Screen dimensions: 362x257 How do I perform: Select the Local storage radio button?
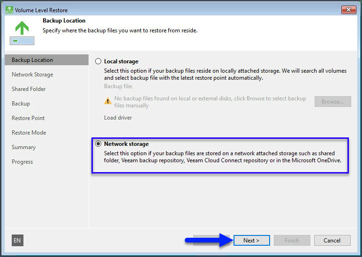(98, 61)
